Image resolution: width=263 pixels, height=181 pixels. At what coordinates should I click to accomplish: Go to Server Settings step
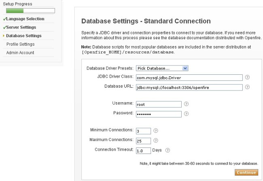(x=21, y=27)
